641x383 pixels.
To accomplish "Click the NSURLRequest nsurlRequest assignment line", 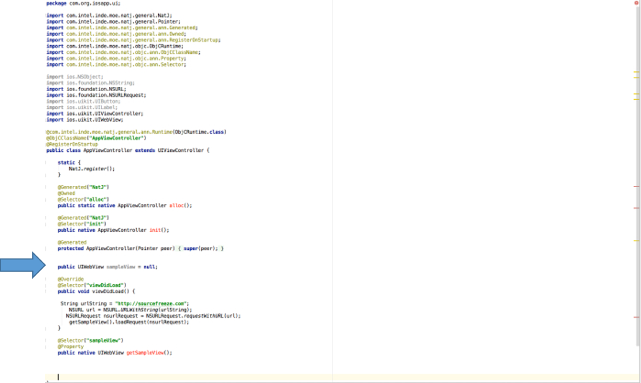I will click(x=153, y=316).
